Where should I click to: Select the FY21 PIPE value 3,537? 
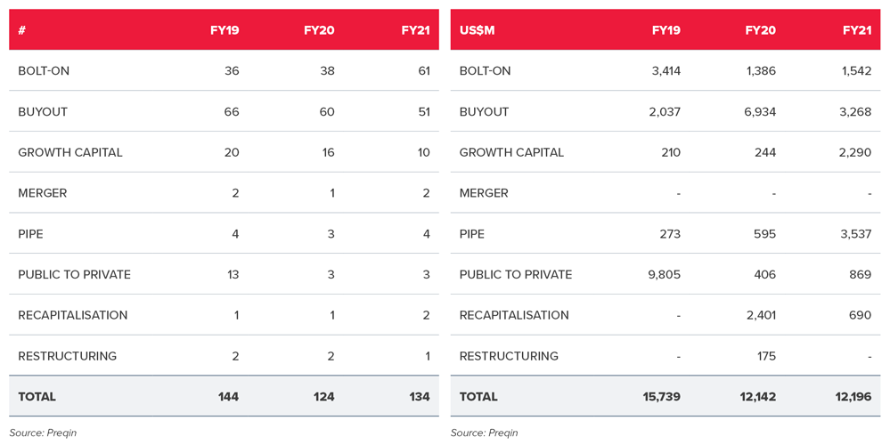pos(853,234)
